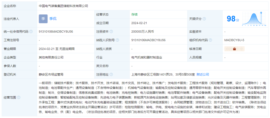Select the 法定代表人 label
This screenshot has height=118, width=270.
click(11, 19)
